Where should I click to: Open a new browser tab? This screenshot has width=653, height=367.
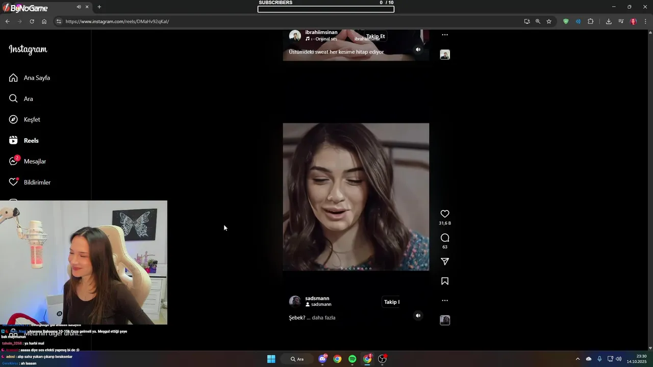tap(99, 7)
